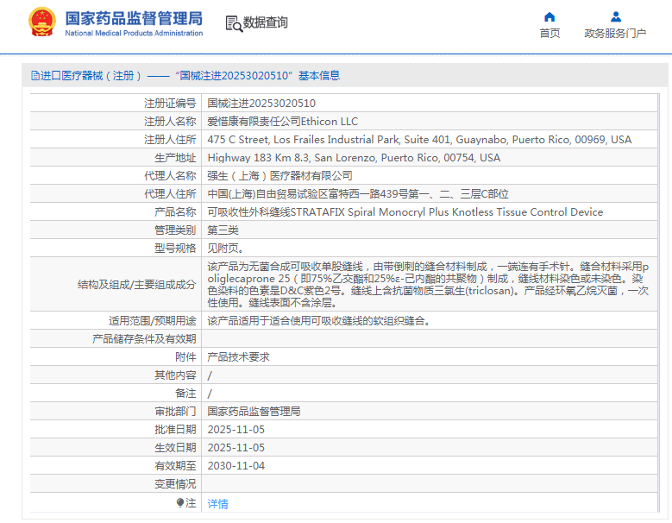Click the document icon beside 进口医疗器械
Screen dimensions: 672x523
tap(35, 76)
